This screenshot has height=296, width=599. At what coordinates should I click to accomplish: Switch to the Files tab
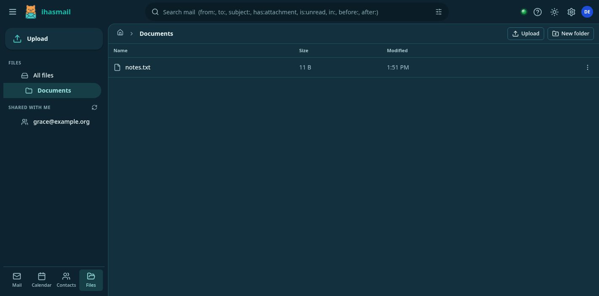pos(91,280)
